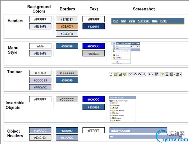
Task: Click the #F3F3F3 swatch in Toolbar row
Action: pos(40,73)
